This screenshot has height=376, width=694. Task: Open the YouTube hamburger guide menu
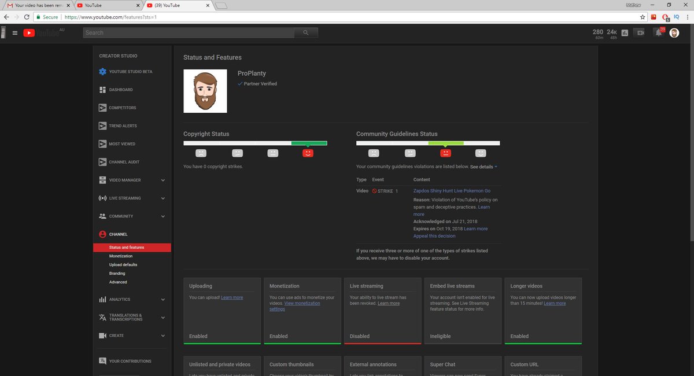pos(14,33)
